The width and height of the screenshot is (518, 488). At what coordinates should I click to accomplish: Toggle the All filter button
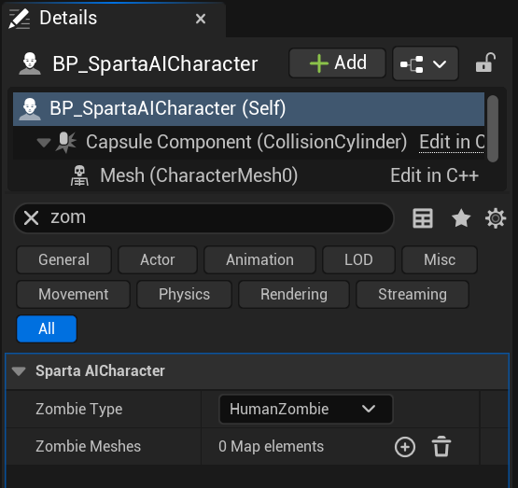coord(47,328)
